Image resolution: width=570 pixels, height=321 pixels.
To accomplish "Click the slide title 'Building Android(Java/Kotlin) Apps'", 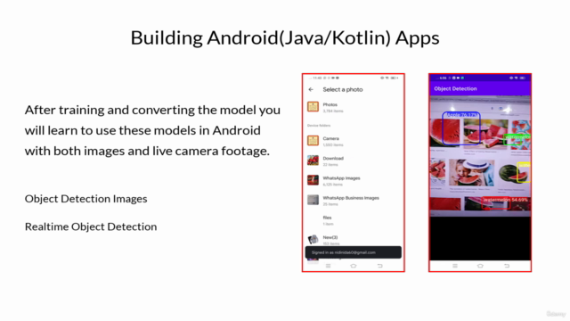I will point(285,37).
